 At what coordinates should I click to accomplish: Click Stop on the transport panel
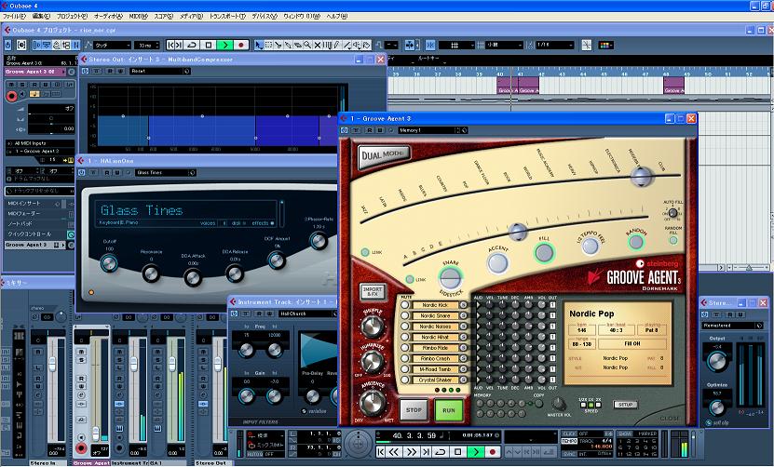pyautogui.click(x=457, y=452)
